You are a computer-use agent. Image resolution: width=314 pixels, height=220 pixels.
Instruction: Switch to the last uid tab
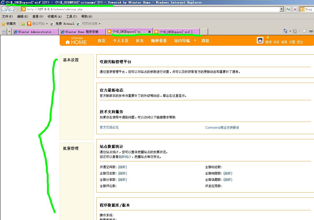(x=176, y=32)
